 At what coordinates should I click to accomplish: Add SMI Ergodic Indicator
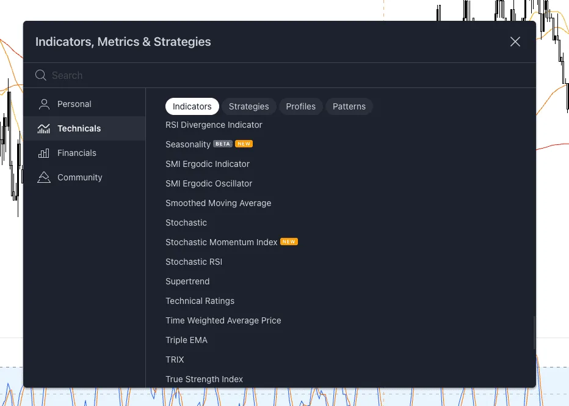(x=208, y=164)
